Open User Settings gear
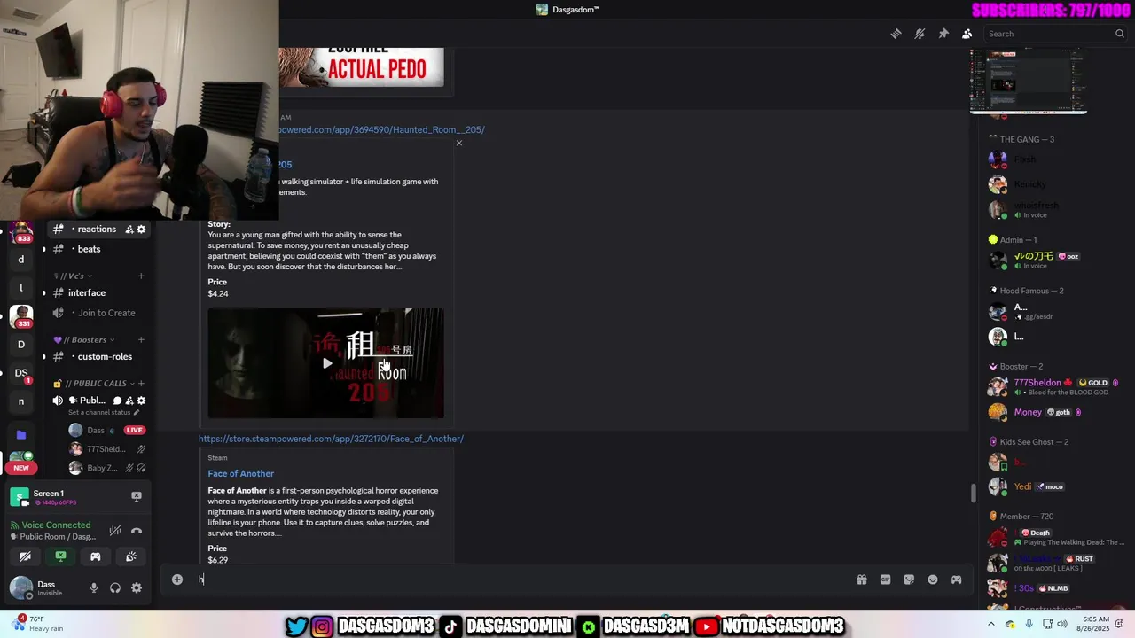Screen dimensions: 1135x638 pos(137,587)
